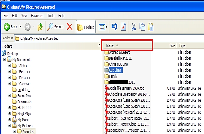Select the China (CC Lim) folder
204x134 pixels.
[x=118, y=64]
